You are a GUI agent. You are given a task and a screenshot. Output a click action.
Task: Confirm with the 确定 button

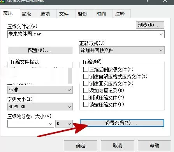81,146
